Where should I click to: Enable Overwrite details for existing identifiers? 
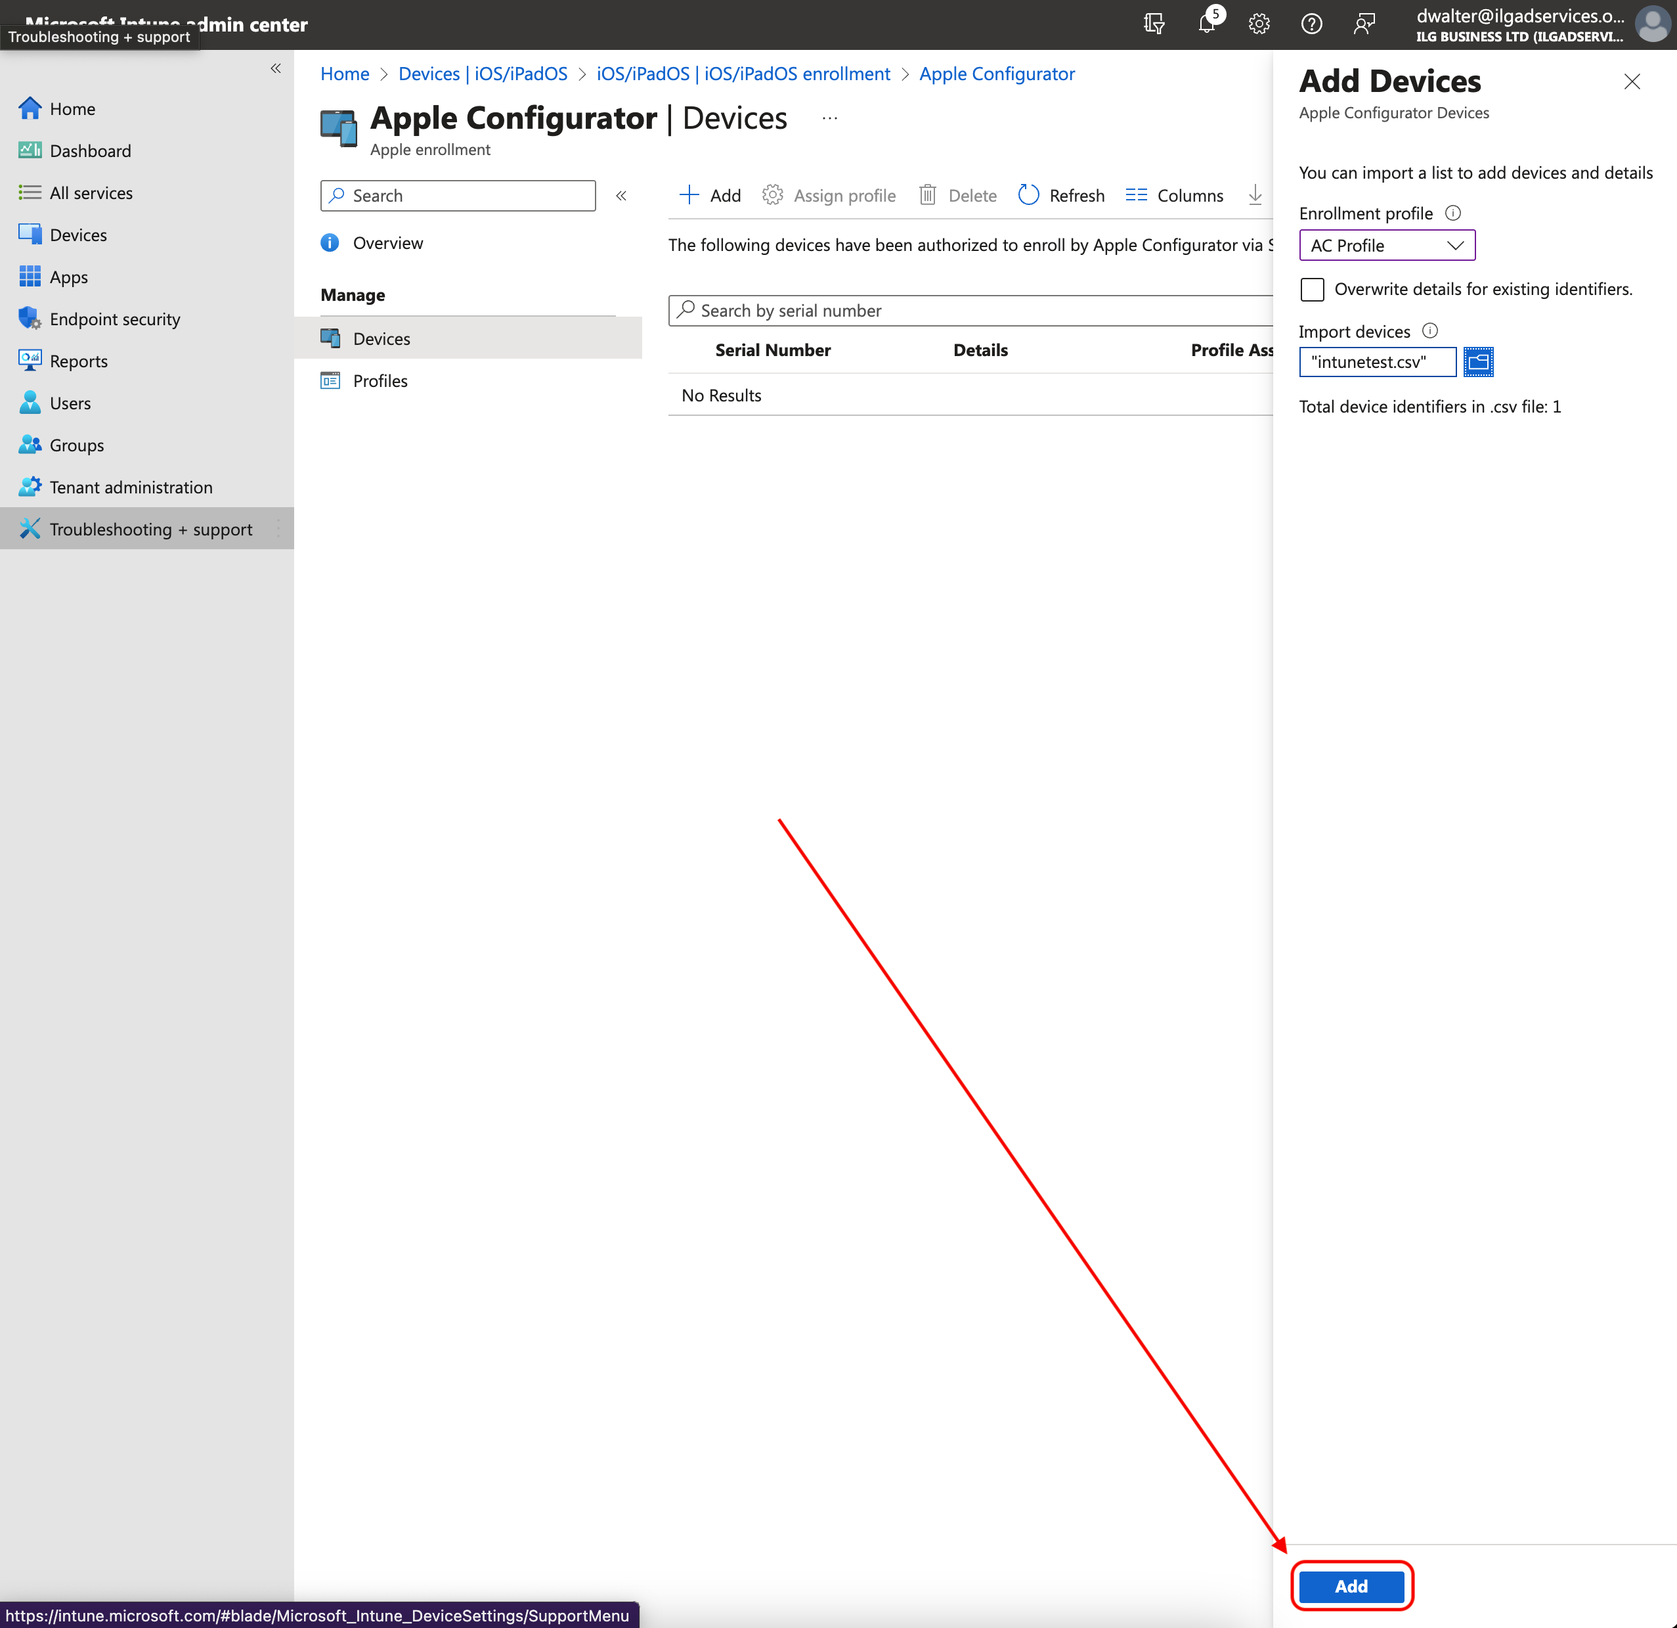1312,289
